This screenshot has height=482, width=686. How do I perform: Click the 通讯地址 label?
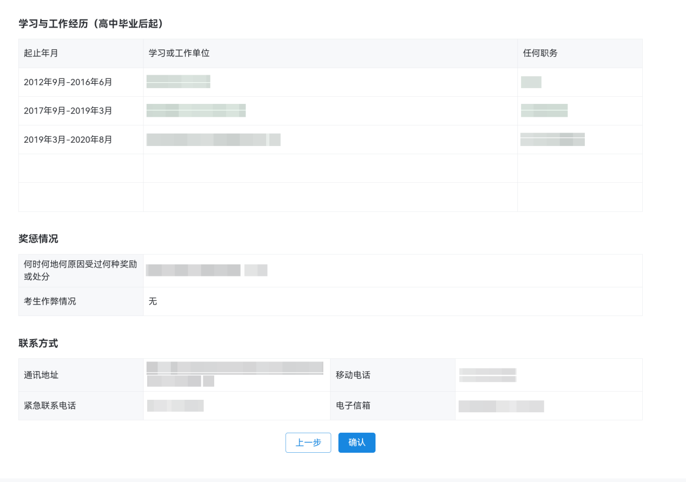point(41,375)
